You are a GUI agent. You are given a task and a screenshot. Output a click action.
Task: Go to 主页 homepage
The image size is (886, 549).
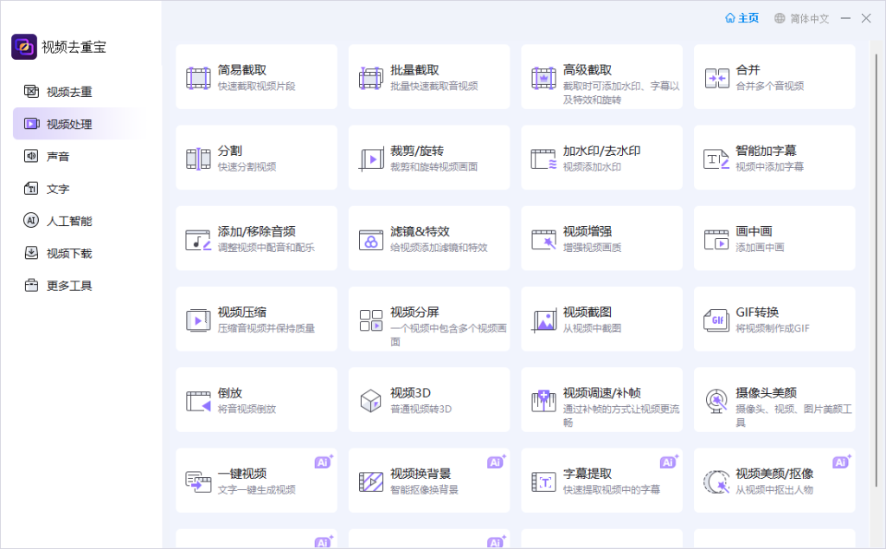pos(742,17)
